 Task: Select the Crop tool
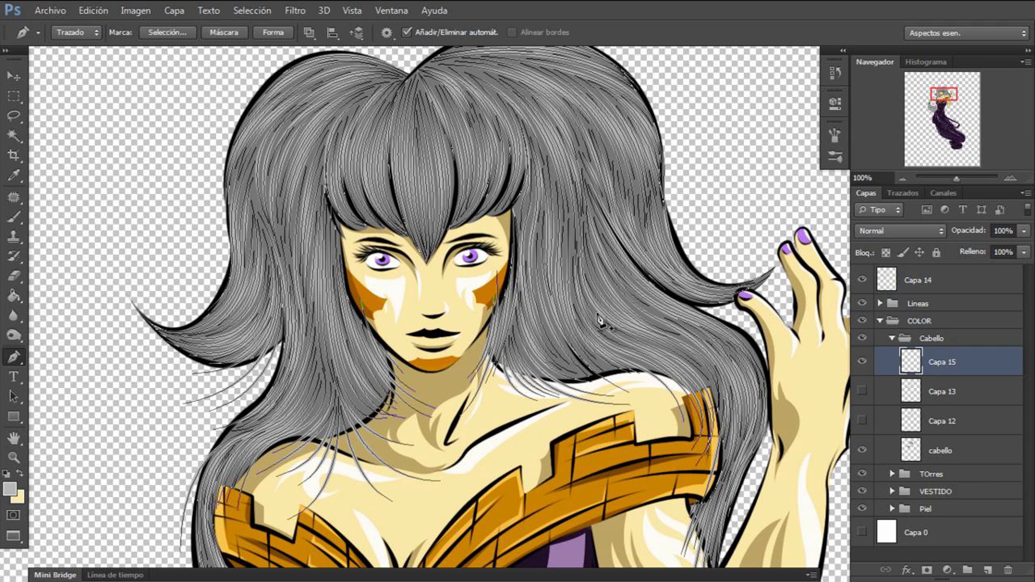pos(13,155)
